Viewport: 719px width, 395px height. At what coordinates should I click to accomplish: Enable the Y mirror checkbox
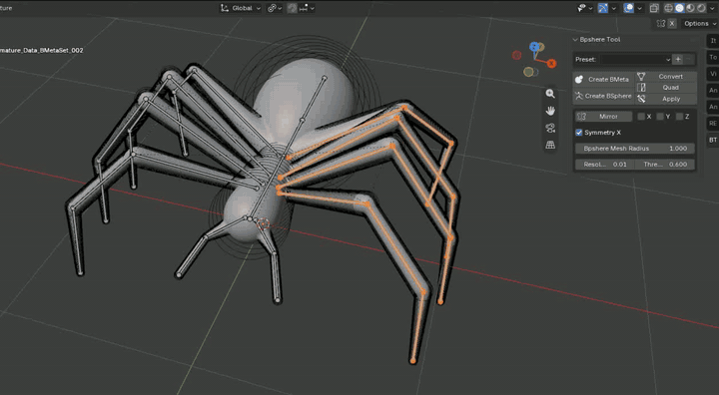pyautogui.click(x=660, y=117)
